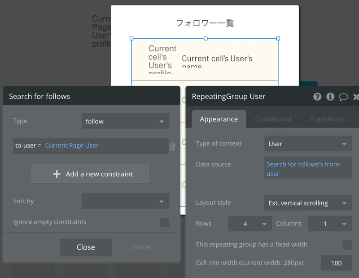Open Type of content dropdown showing User
The width and height of the screenshot is (359, 278).
point(308,143)
